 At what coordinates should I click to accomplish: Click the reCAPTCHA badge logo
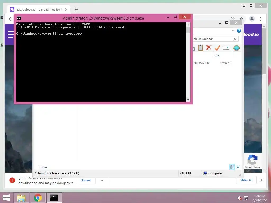point(252,160)
